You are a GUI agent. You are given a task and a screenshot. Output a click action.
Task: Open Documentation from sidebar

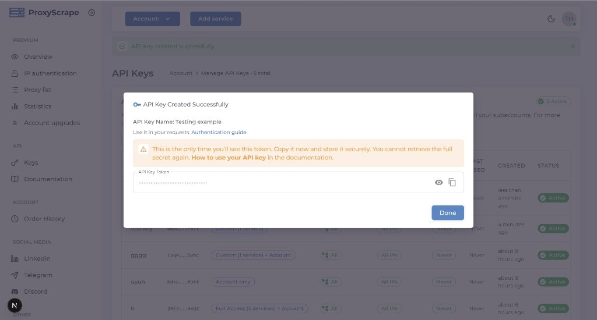(x=48, y=179)
